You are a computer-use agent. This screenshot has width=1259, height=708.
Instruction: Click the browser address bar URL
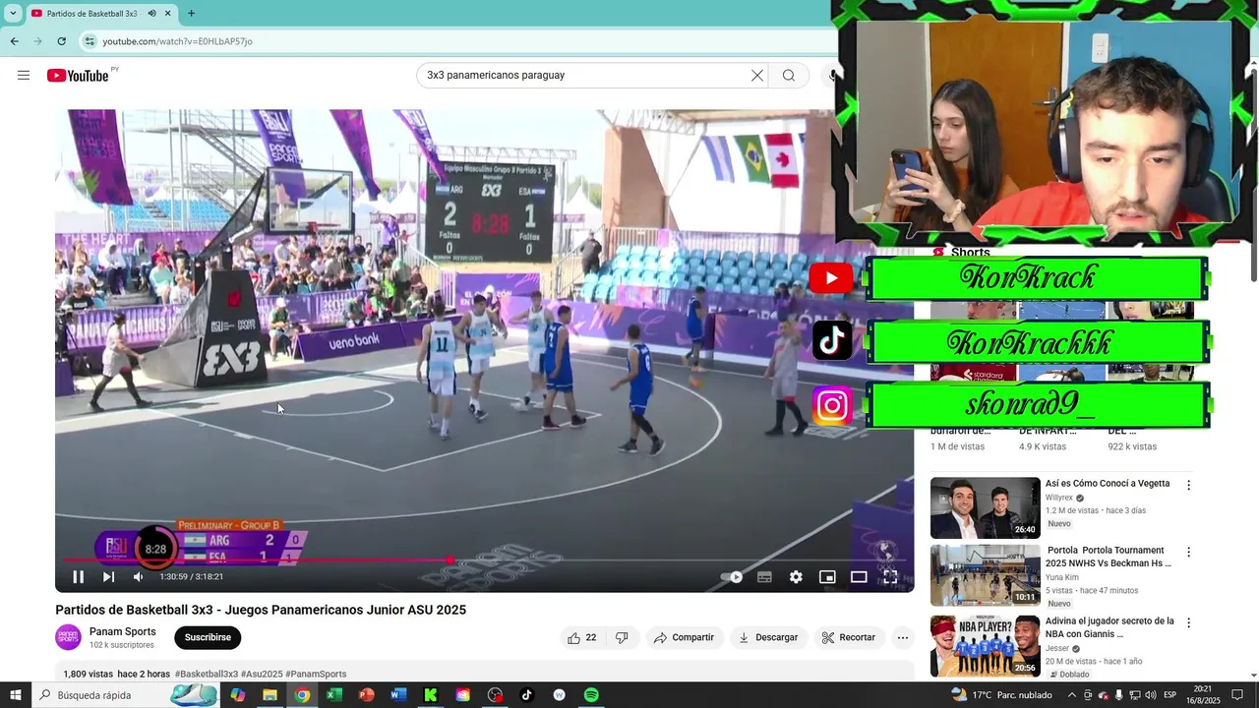coord(178,41)
